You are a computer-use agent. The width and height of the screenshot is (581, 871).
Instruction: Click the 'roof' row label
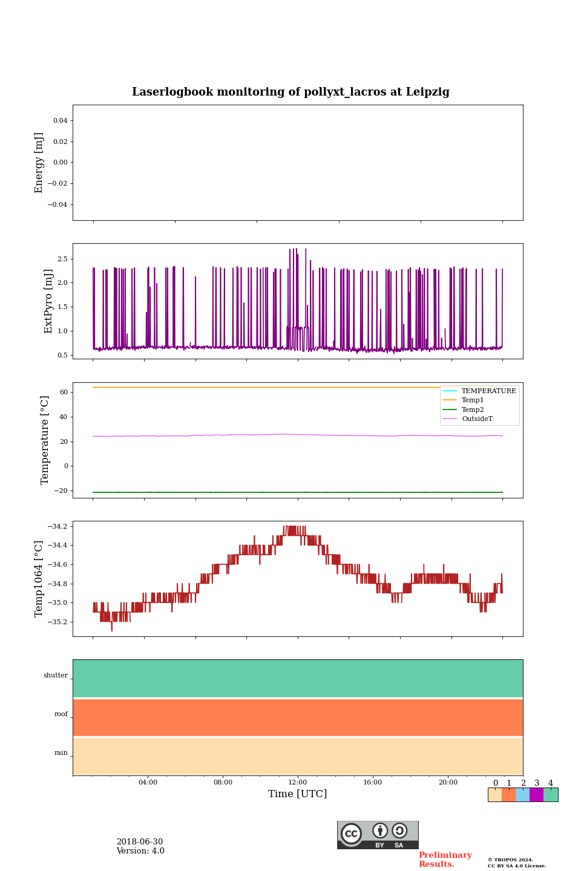pyautogui.click(x=61, y=714)
